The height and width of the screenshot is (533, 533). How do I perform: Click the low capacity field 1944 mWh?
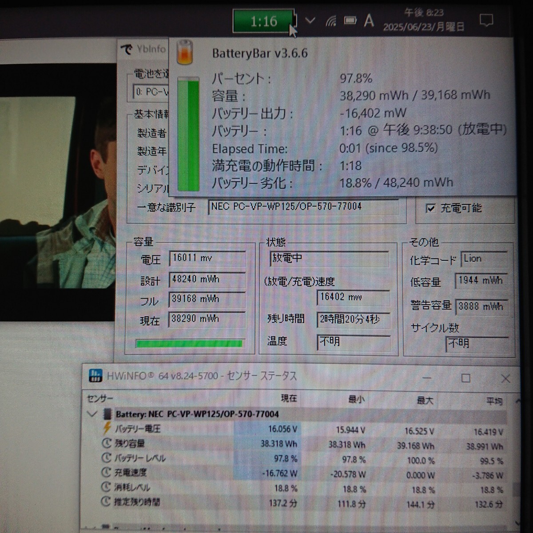click(481, 281)
